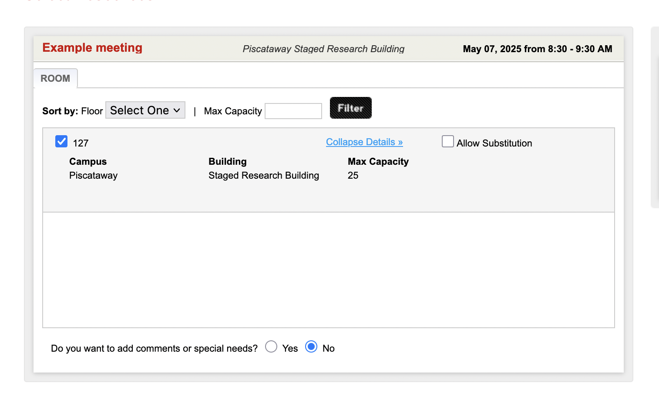Click the comments or special needs question text
This screenshot has width=659, height=406.
click(154, 349)
